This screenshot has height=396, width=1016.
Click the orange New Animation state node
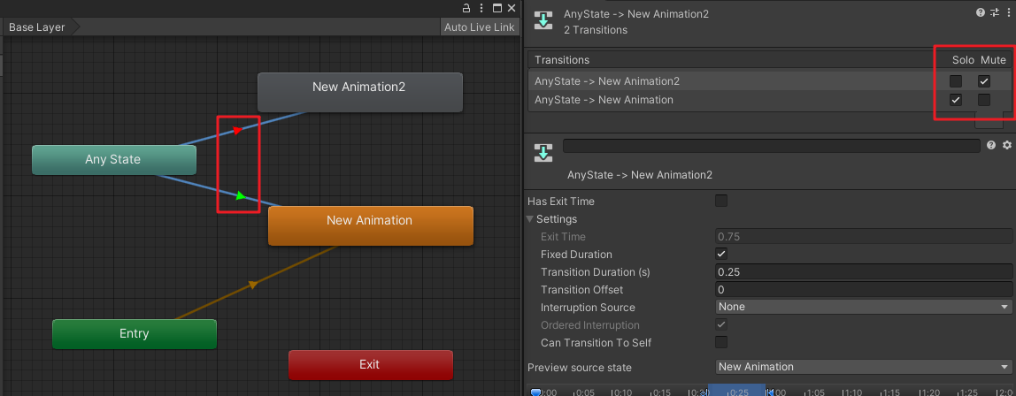[370, 225]
